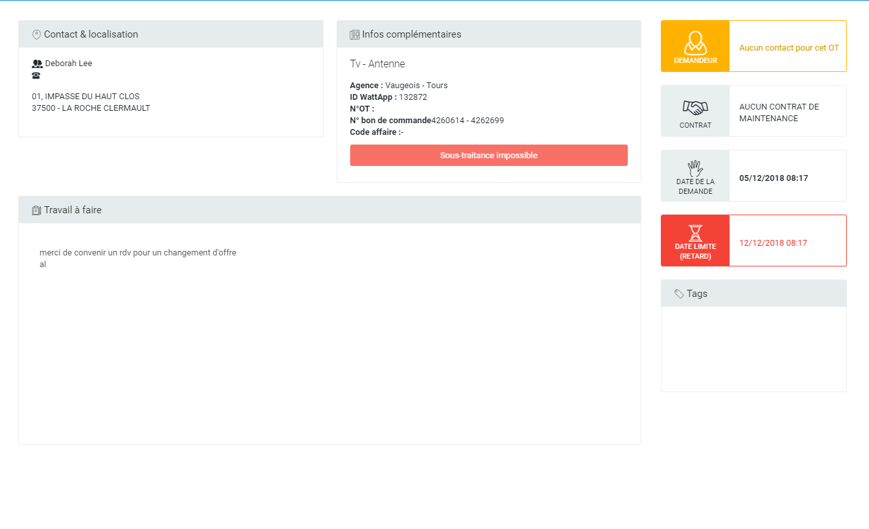The width and height of the screenshot is (869, 529).
Task: Select the Aucun contact pour cet OT text
Action: tap(789, 48)
